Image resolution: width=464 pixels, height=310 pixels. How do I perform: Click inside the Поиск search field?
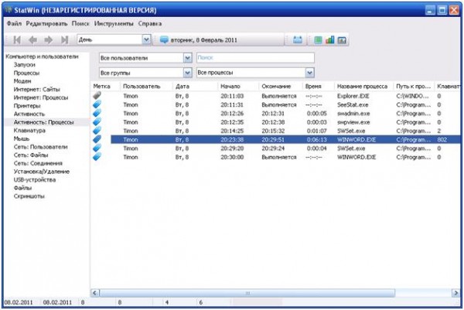(255, 58)
